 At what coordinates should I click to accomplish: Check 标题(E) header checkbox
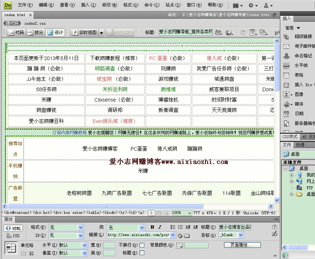point(142,253)
